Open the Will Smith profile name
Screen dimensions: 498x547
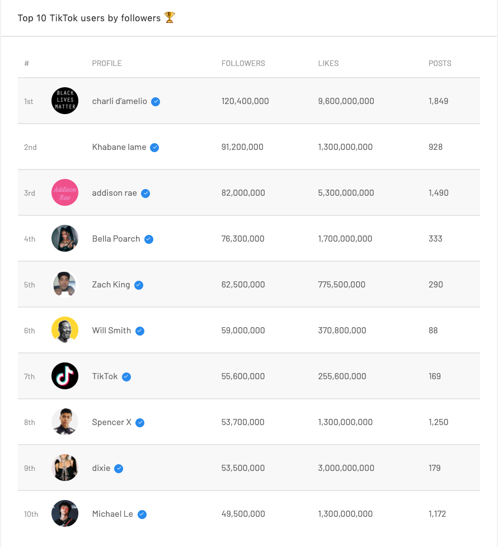[111, 331]
